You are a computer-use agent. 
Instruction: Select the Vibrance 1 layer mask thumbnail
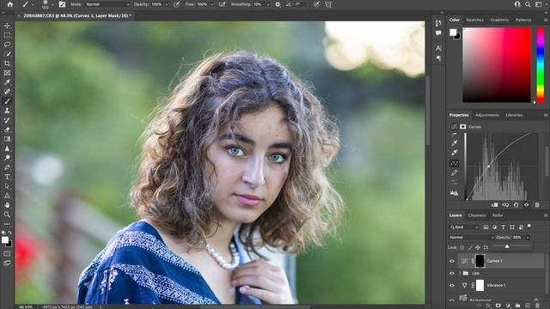click(480, 286)
